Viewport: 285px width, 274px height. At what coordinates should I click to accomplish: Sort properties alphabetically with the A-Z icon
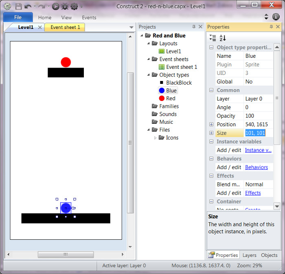[x=223, y=38]
